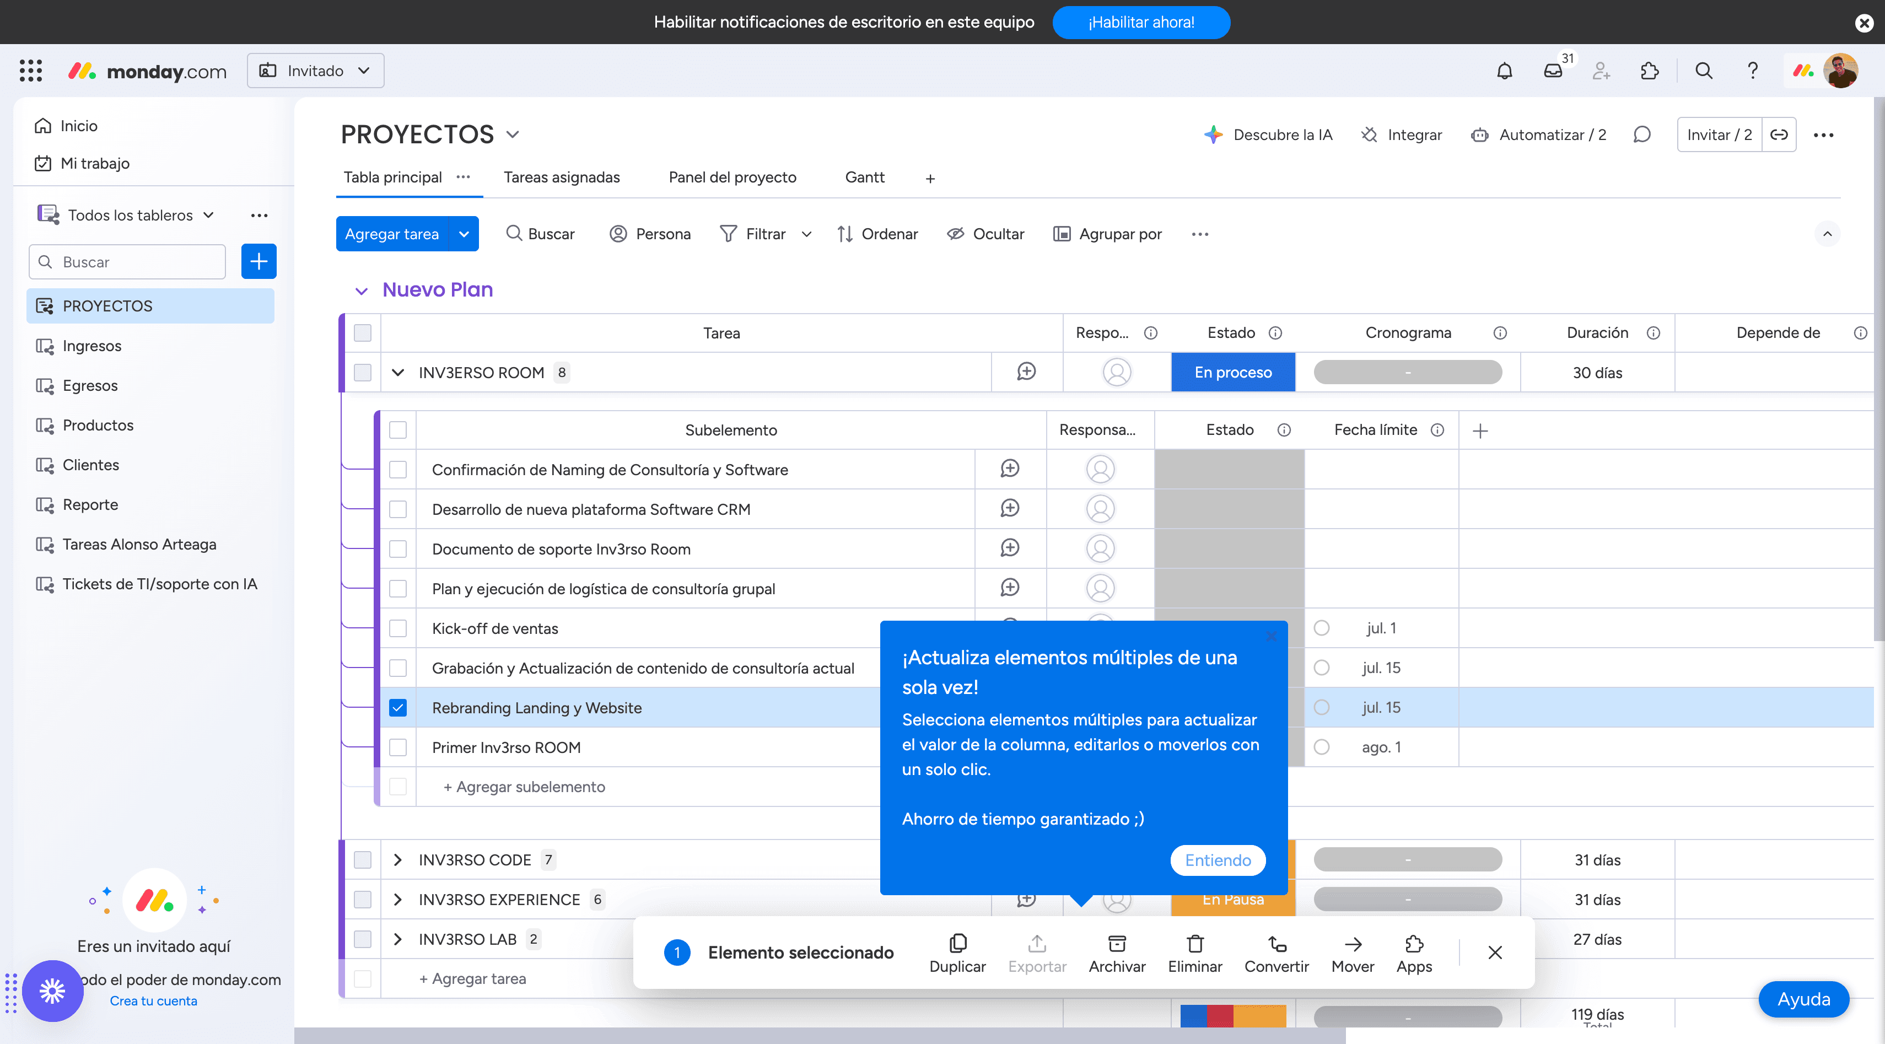Switch to Tareas asignadas tab
Image resolution: width=1885 pixels, height=1044 pixels.
561,177
